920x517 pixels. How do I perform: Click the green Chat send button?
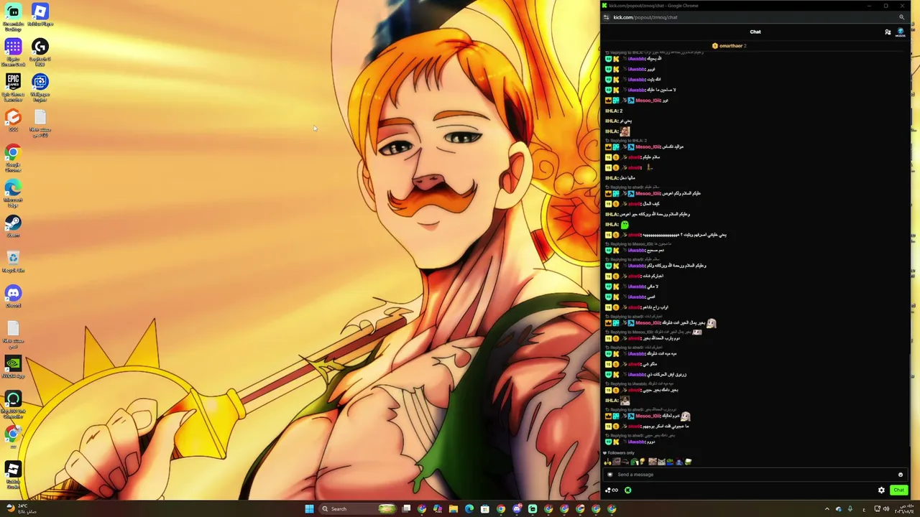[x=898, y=490]
